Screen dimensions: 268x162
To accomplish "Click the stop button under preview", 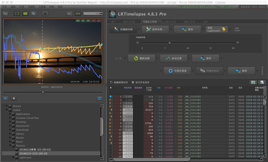I will click(14, 98).
